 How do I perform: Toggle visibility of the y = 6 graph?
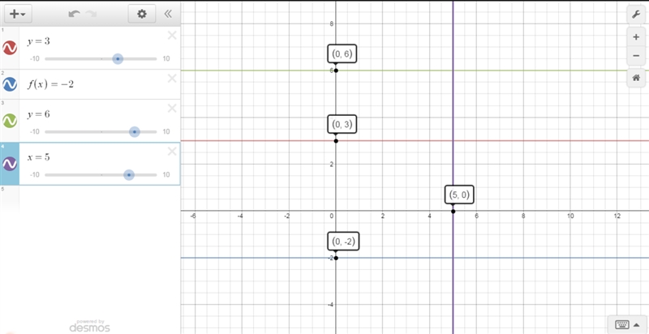tap(10, 121)
